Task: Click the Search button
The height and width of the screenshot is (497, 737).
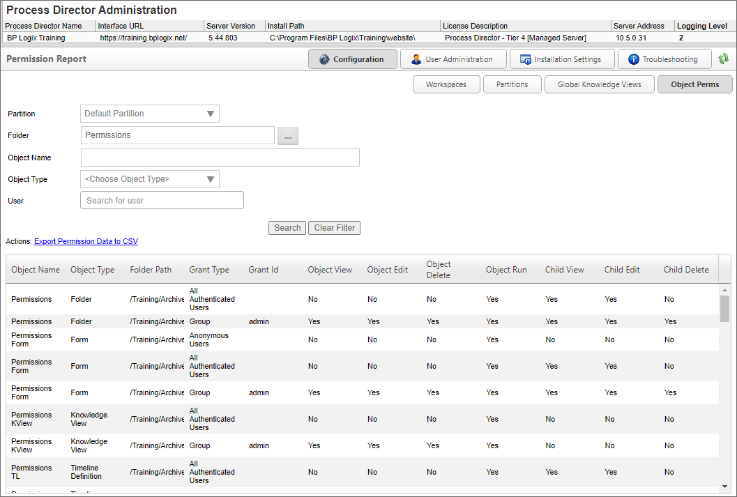Action: 287,228
